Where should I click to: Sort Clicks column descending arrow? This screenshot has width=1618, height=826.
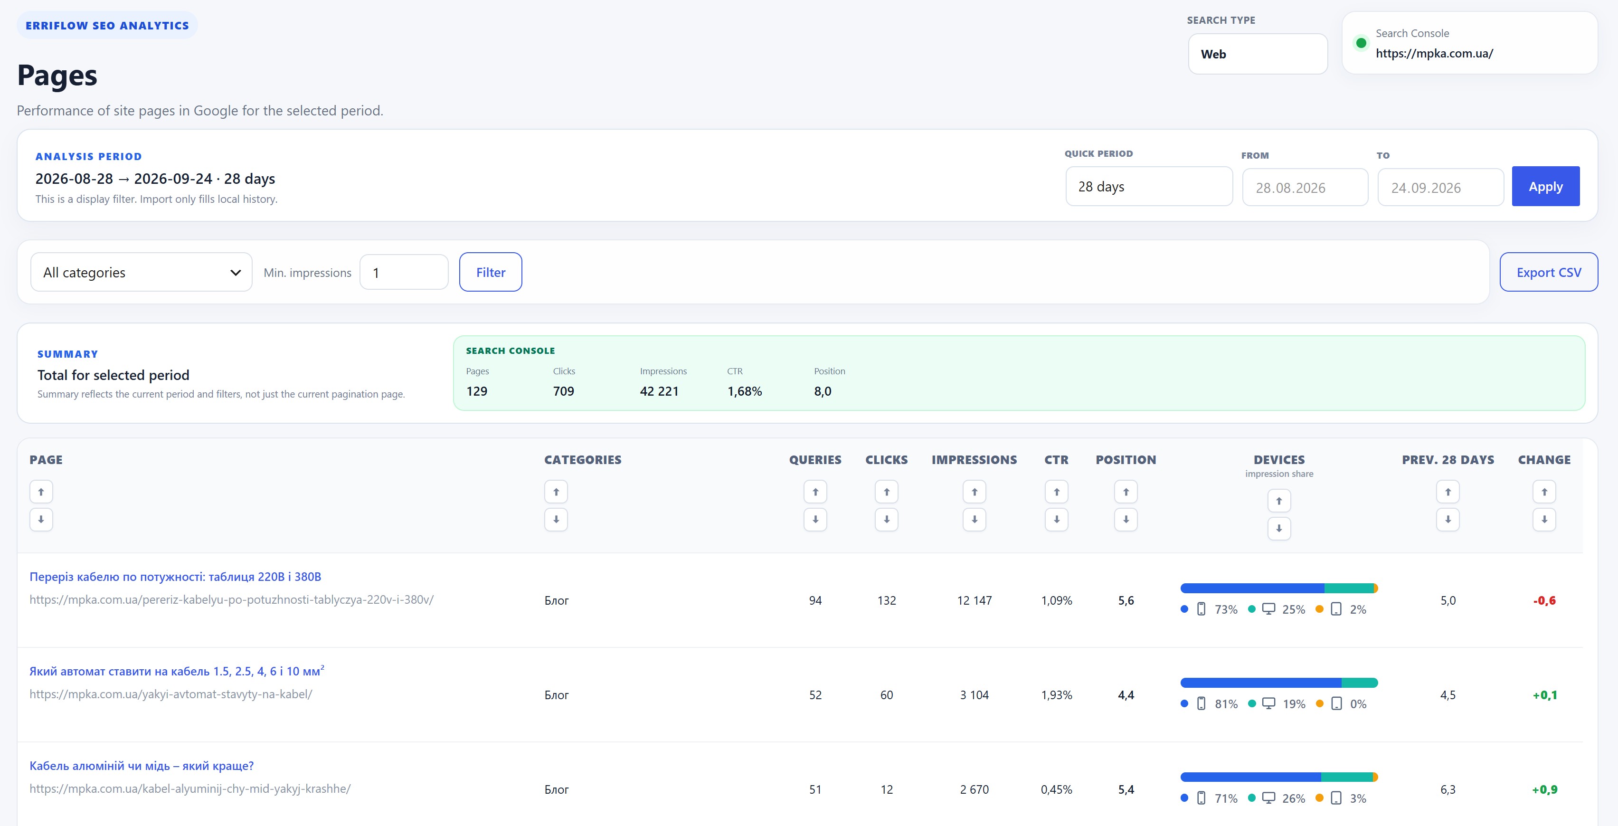click(x=886, y=520)
